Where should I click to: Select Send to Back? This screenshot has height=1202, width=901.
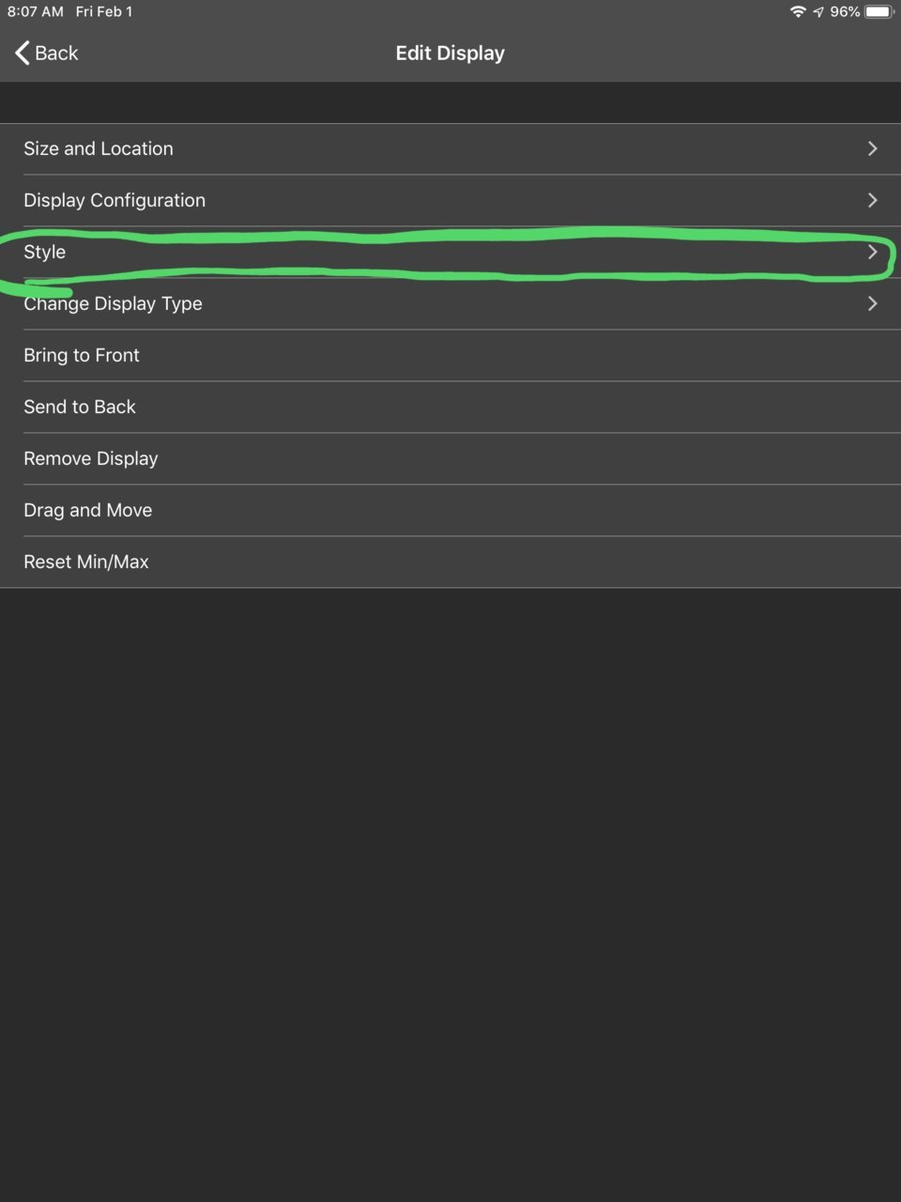point(450,407)
